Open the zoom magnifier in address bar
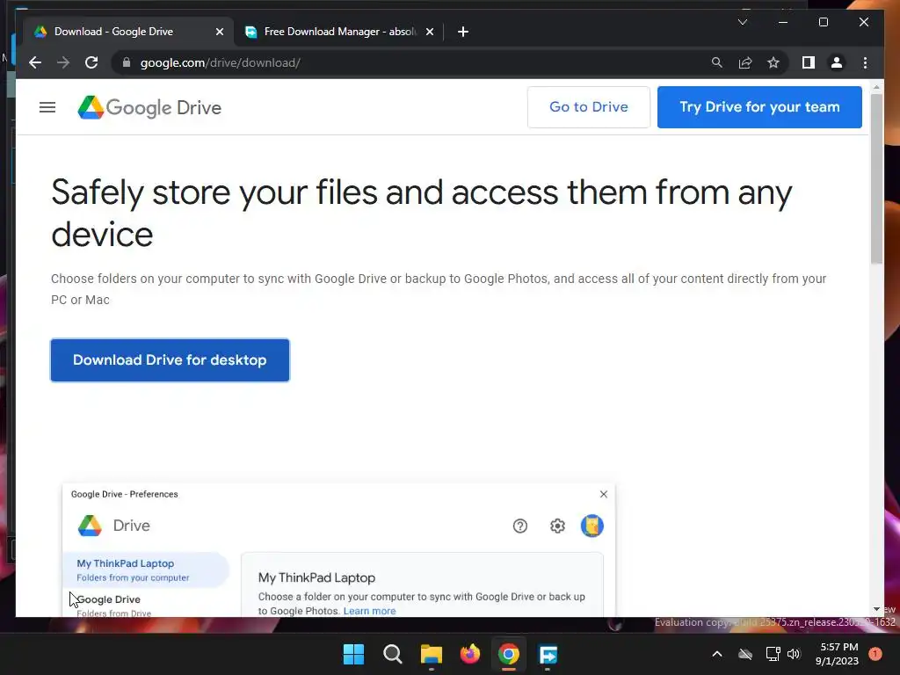Viewport: 900px width, 675px height. tap(717, 62)
